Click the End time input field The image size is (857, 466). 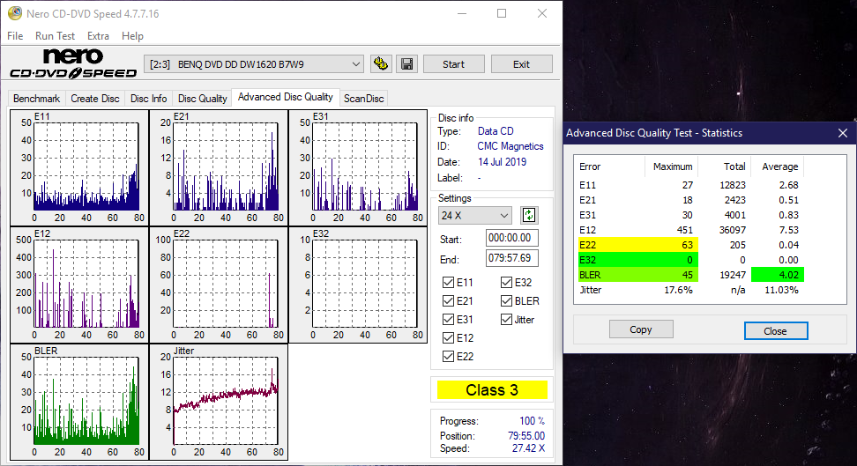(511, 258)
